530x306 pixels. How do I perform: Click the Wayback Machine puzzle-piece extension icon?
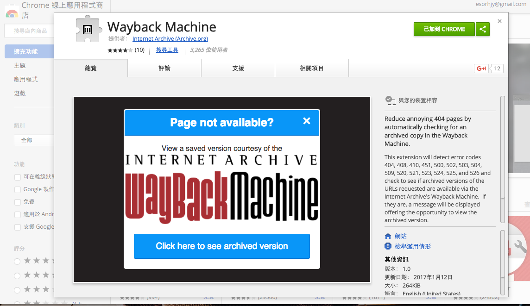point(88,28)
